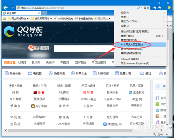Click the 热播电影 film reel icon

[50, 73]
